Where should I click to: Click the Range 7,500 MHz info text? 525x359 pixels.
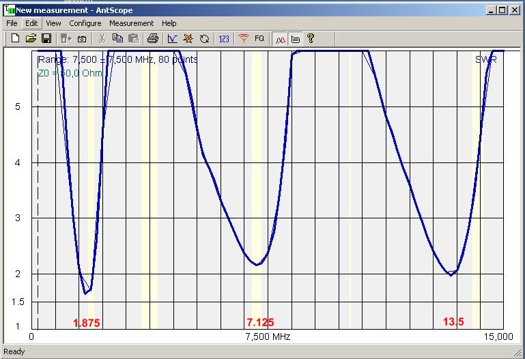[x=118, y=59]
